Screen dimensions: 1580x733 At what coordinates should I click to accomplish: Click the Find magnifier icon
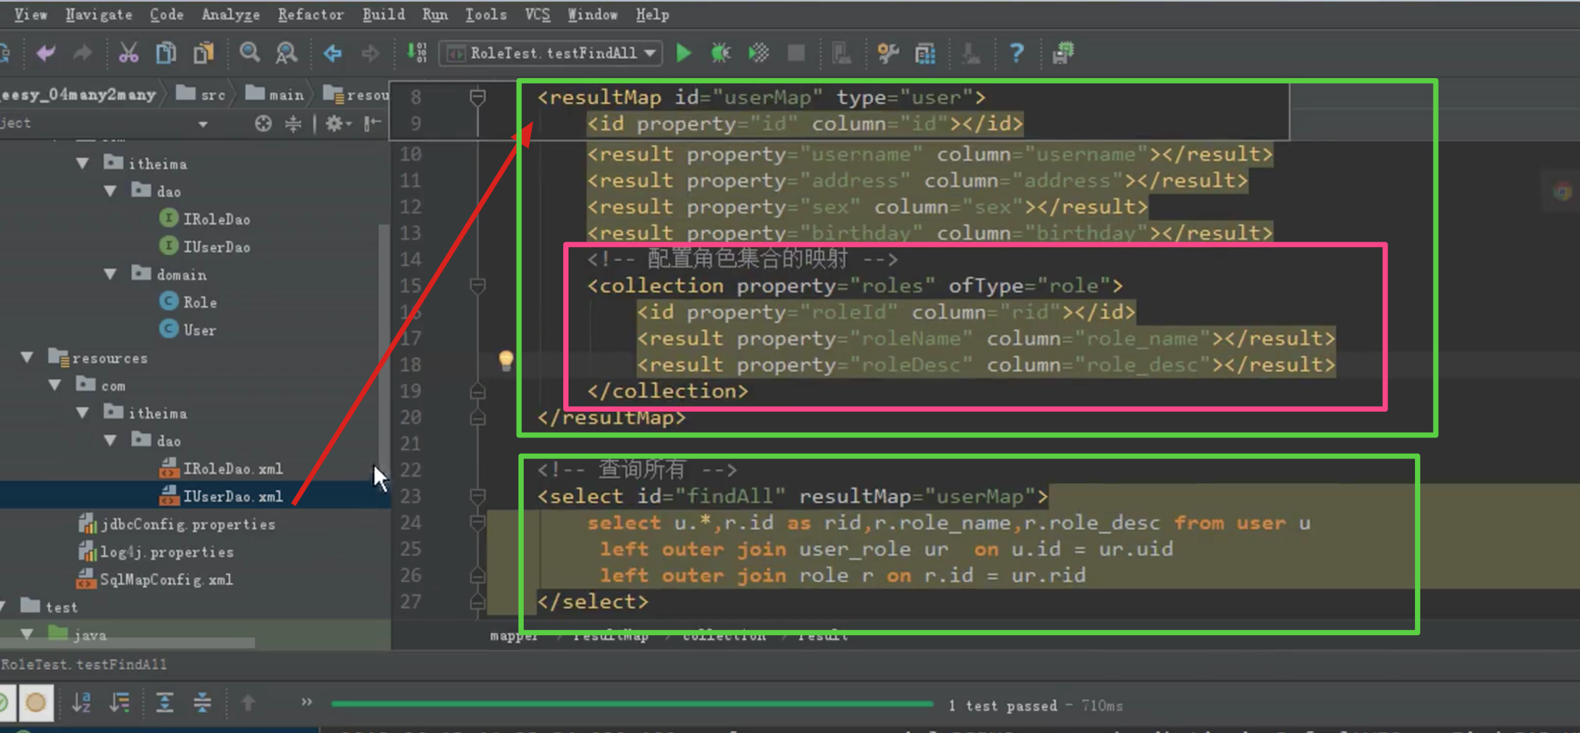(249, 53)
